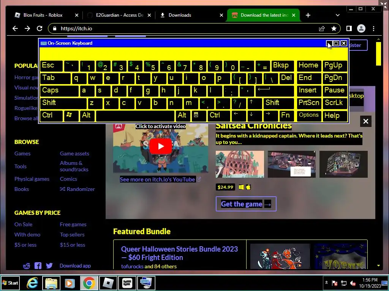Open Windows Media Player from taskbar

[x=70, y=283]
